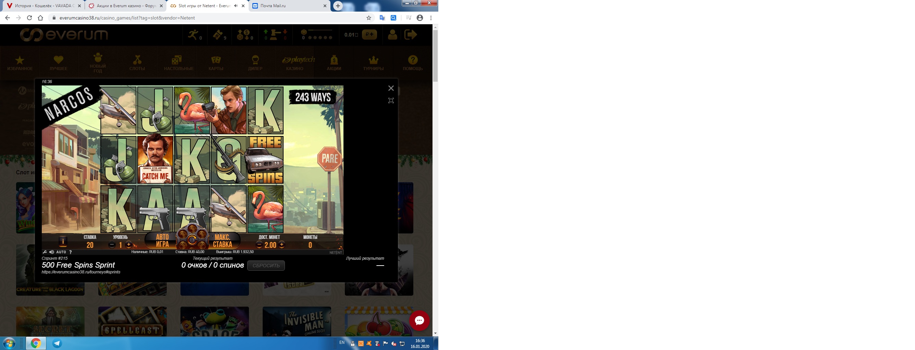Select the СЛОТЫ category
Screen dimensions: 915x350
(x=137, y=63)
